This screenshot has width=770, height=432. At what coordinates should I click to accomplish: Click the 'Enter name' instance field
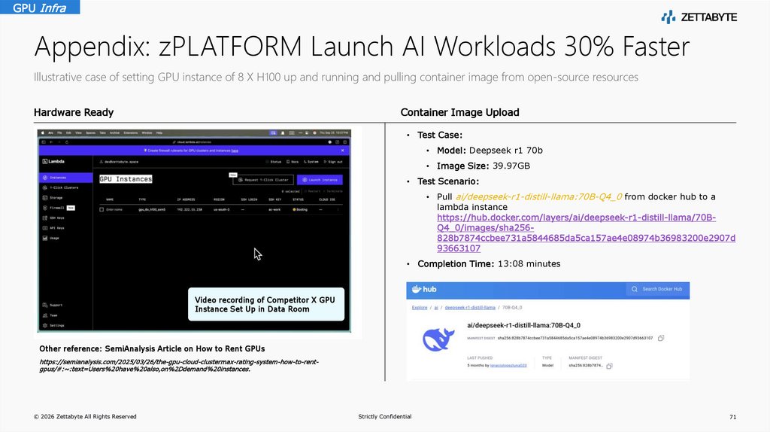coord(114,209)
